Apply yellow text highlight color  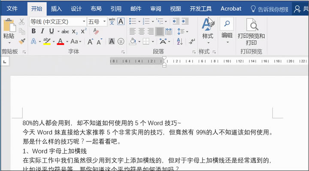(x=47, y=41)
